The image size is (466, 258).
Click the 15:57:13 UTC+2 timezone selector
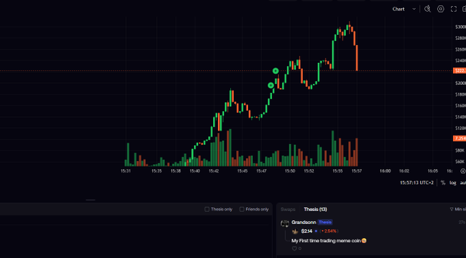[x=417, y=183]
